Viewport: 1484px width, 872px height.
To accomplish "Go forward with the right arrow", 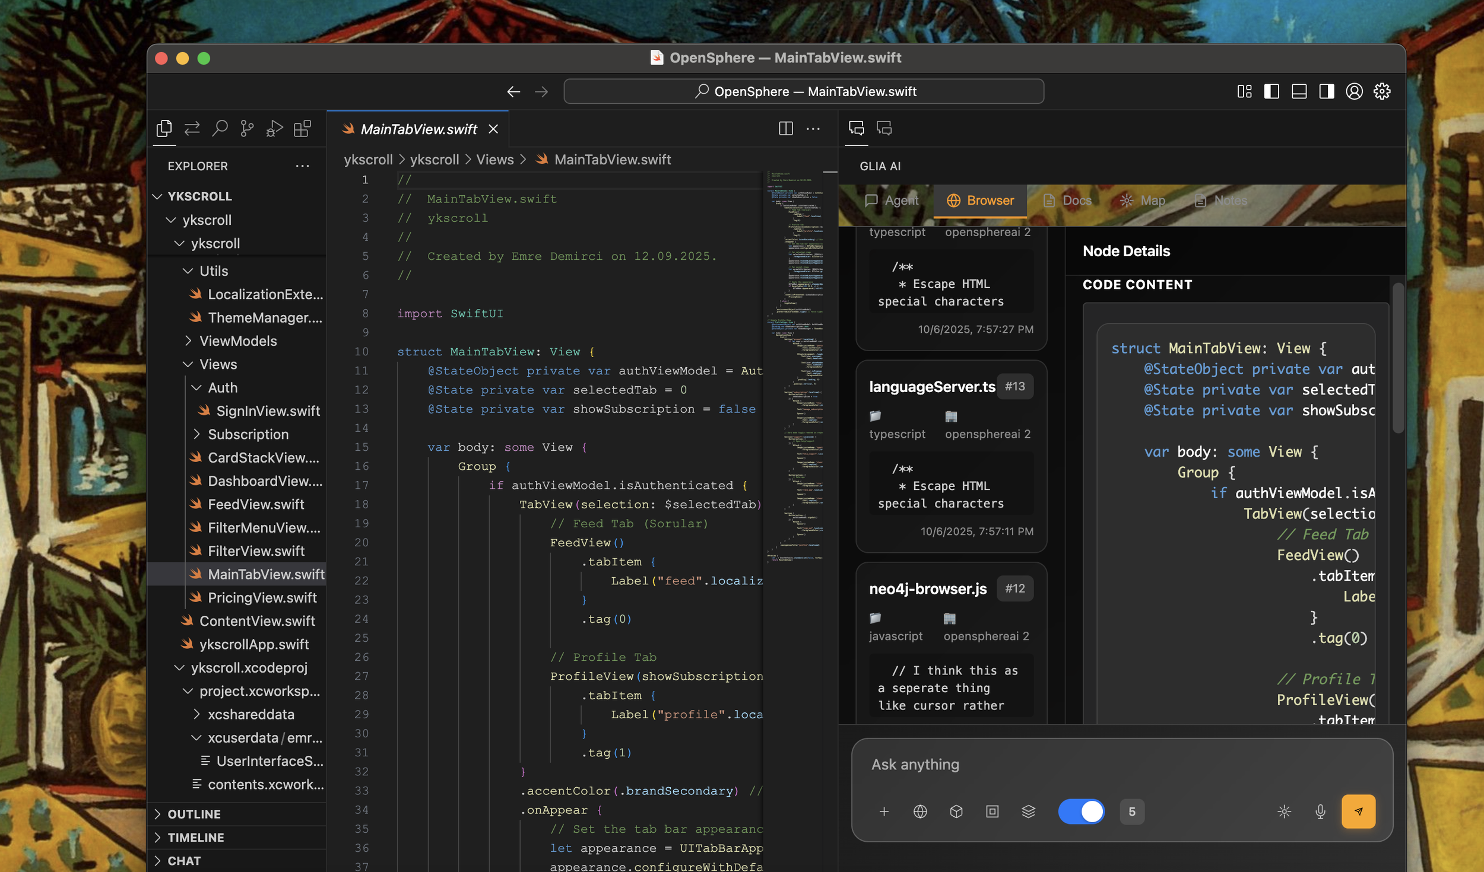I will [541, 91].
